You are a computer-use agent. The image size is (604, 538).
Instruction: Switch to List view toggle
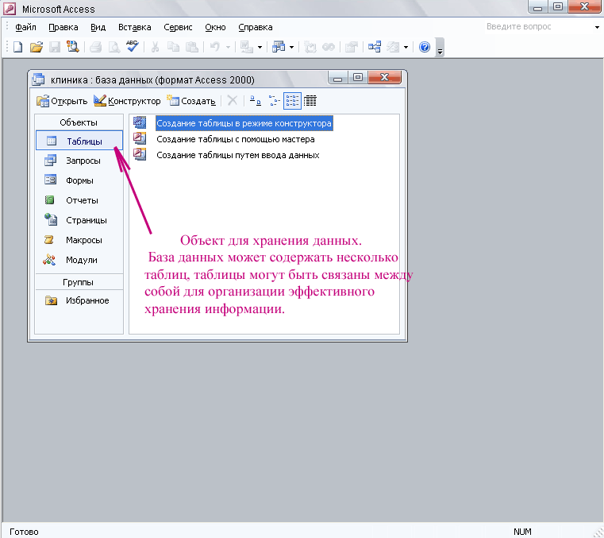tap(292, 101)
